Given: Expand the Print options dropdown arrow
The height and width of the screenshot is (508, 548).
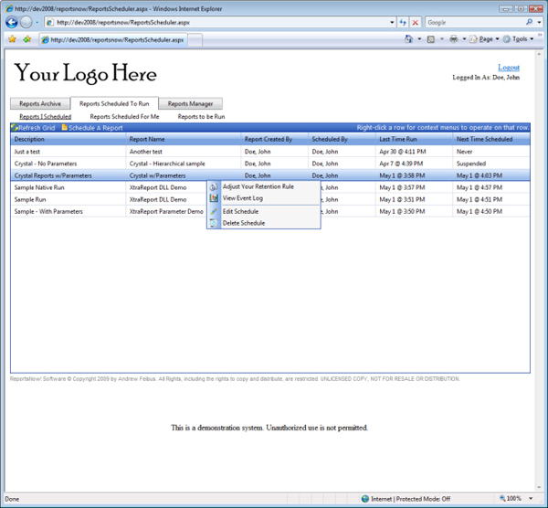Looking at the screenshot, I should click(x=464, y=38).
